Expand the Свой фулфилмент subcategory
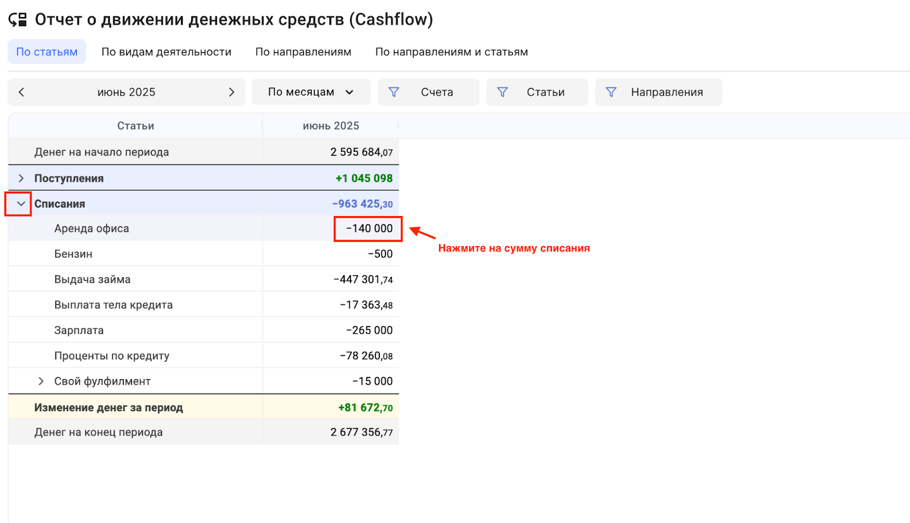 pyautogui.click(x=41, y=381)
